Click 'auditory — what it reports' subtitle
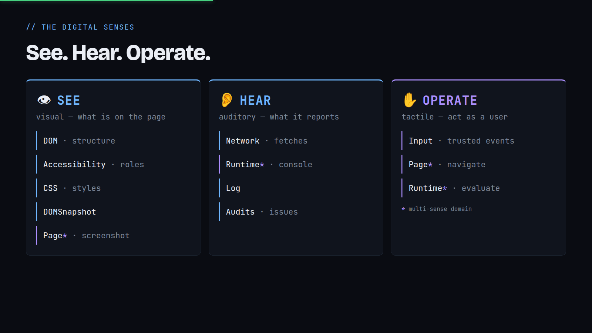 [279, 117]
